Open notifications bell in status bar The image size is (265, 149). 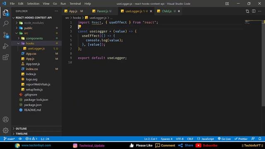[260, 139]
